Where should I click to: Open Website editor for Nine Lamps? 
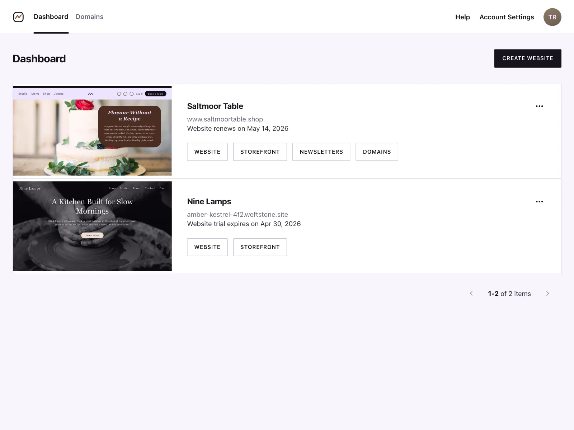207,247
